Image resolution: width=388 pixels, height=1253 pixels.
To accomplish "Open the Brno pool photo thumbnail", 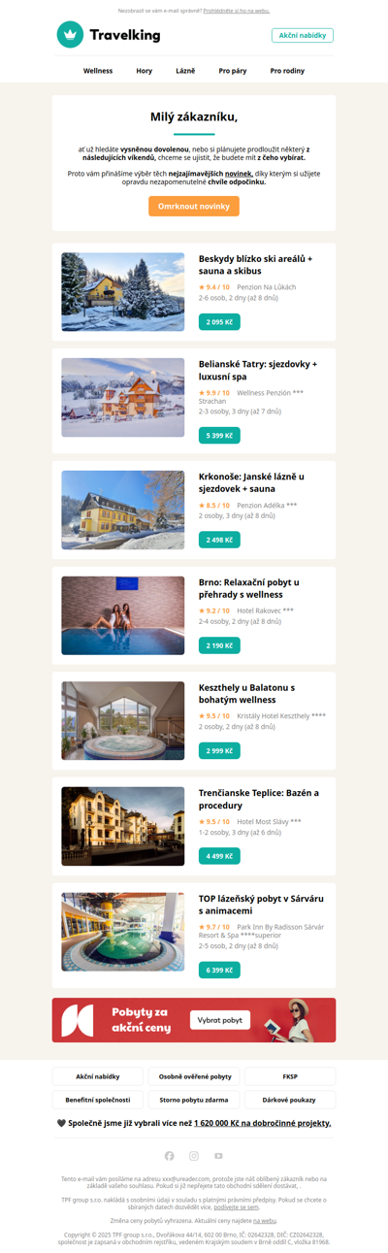I will (123, 615).
